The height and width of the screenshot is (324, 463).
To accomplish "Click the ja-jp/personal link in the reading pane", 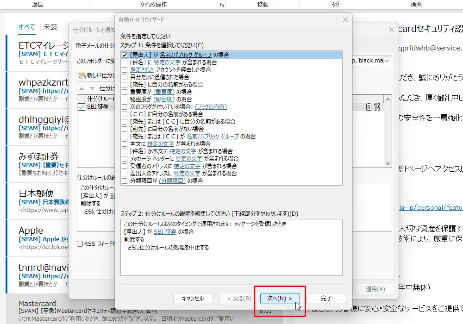I will [x=431, y=207].
